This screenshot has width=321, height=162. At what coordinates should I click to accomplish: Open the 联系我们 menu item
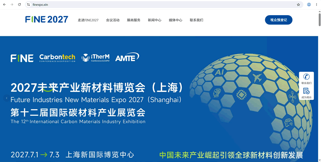coord(196,20)
